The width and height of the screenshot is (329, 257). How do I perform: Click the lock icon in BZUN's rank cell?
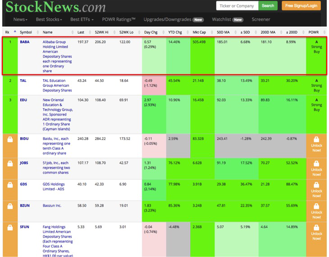coord(10,206)
